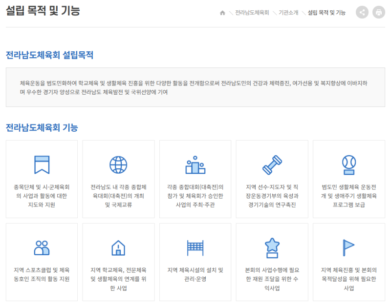The height and width of the screenshot is (305, 391).
Task: Select 설립 목적 및 기능 breadcrumb item
Action: click(326, 13)
